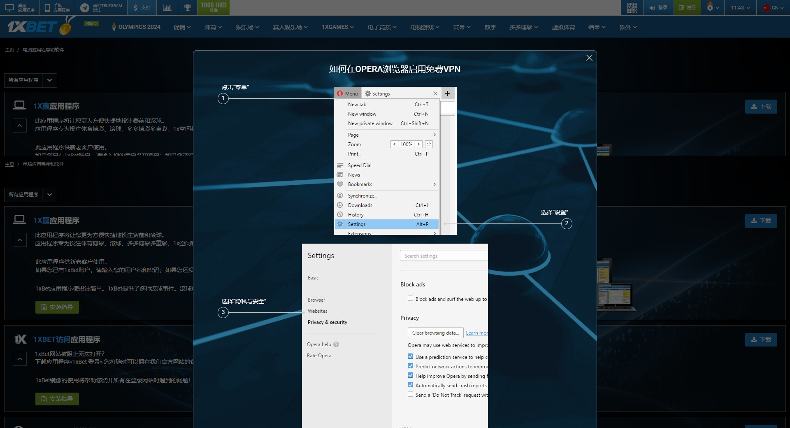Click the Opera Menu logo in tutorial image
Screen dimensions: 790x428
[x=340, y=93]
